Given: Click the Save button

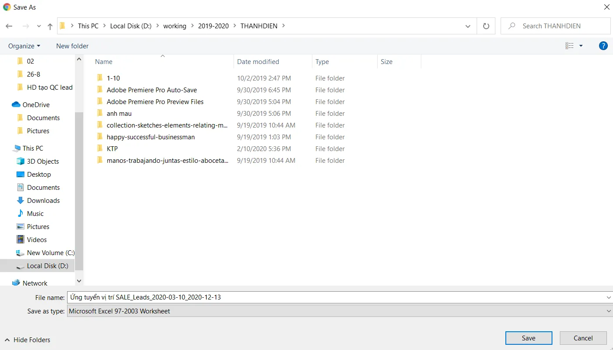Looking at the screenshot, I should (528, 338).
